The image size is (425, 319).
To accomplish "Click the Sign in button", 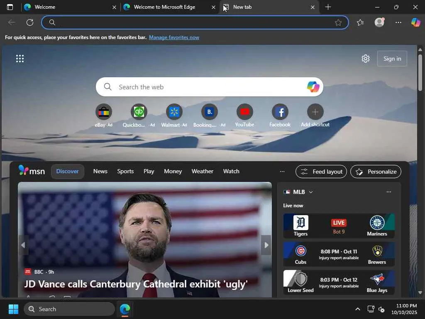I will [392, 59].
